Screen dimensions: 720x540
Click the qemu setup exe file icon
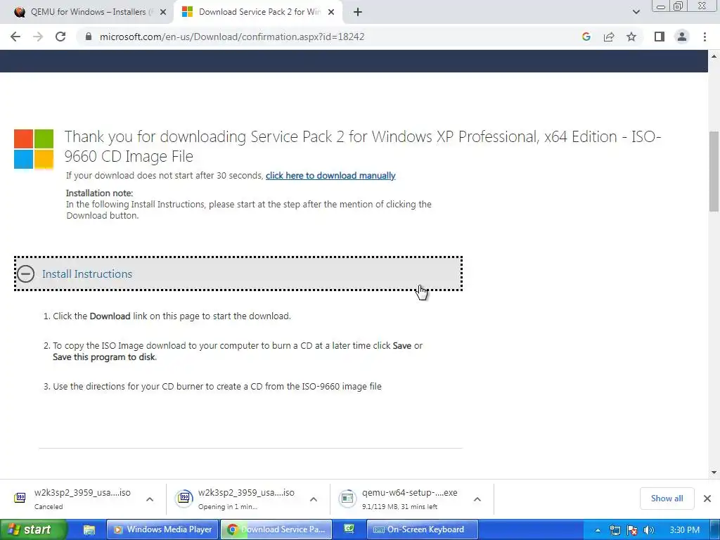point(347,499)
